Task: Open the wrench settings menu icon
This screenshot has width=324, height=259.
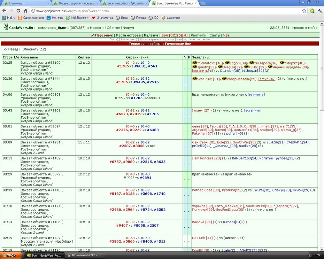Action: click(319, 11)
